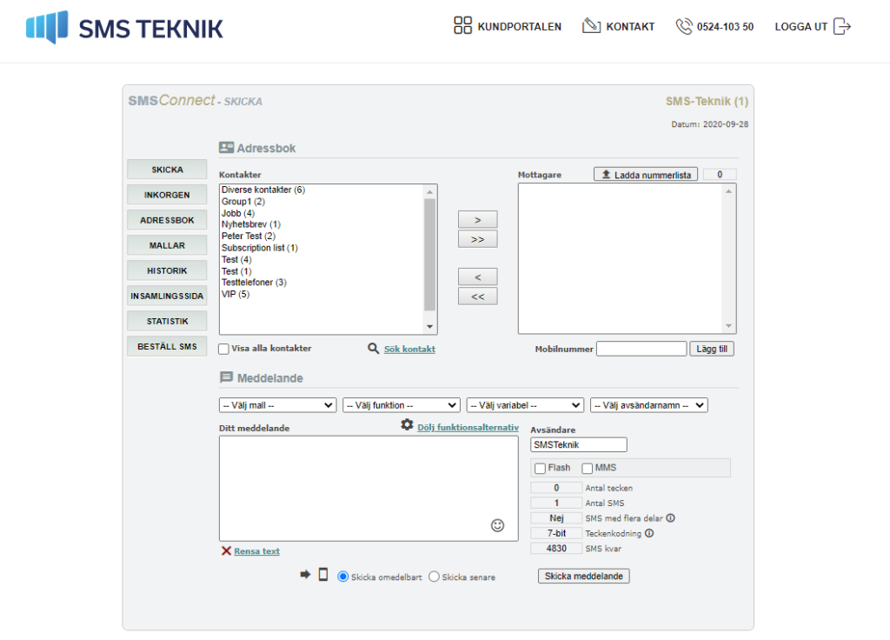Click the red X clear text icon

(226, 550)
